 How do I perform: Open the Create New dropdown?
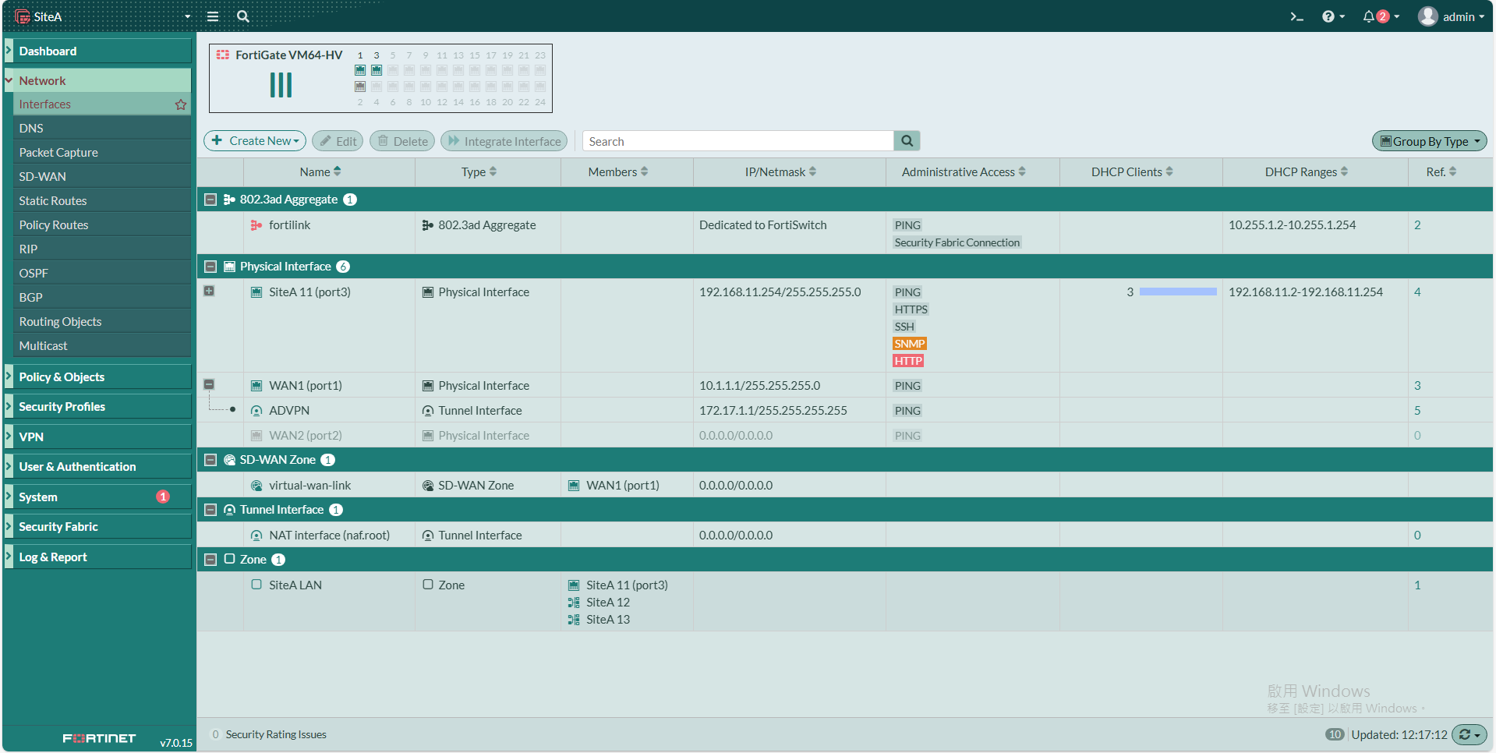click(x=255, y=141)
